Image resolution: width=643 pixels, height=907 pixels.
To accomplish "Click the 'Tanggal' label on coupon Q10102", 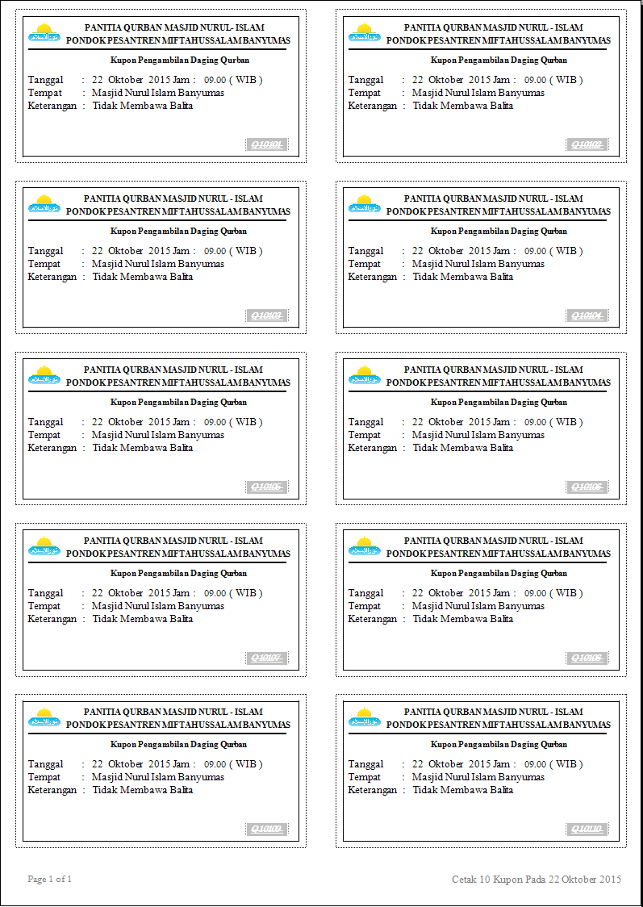I will 365,81.
